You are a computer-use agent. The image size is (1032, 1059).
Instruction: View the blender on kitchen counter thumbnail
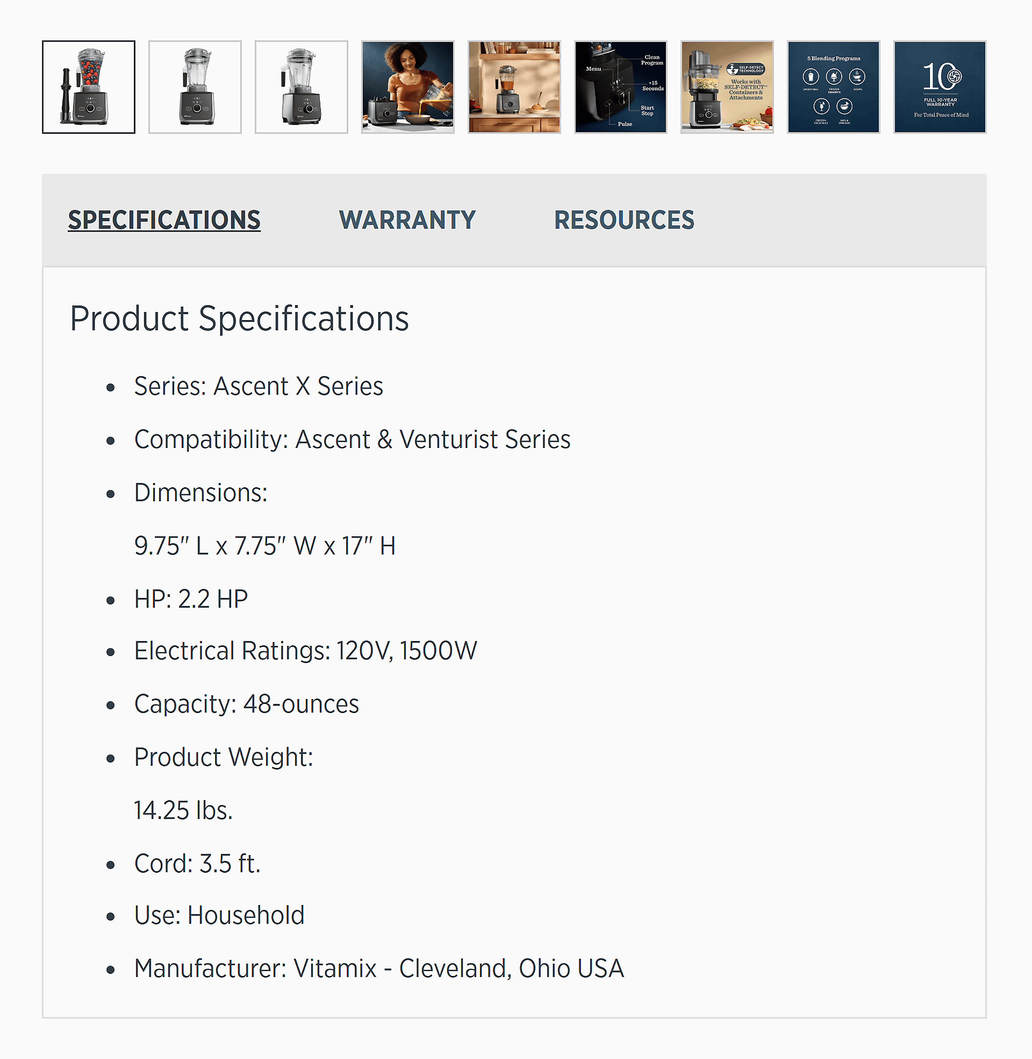[514, 87]
